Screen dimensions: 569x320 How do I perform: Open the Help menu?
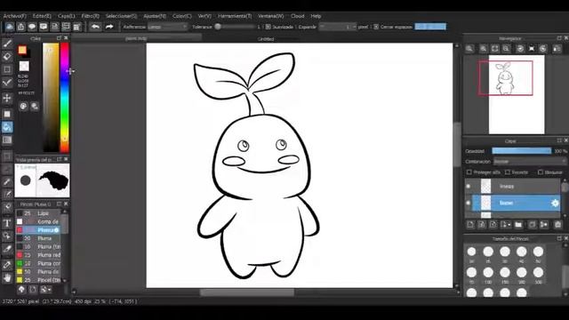(x=316, y=16)
